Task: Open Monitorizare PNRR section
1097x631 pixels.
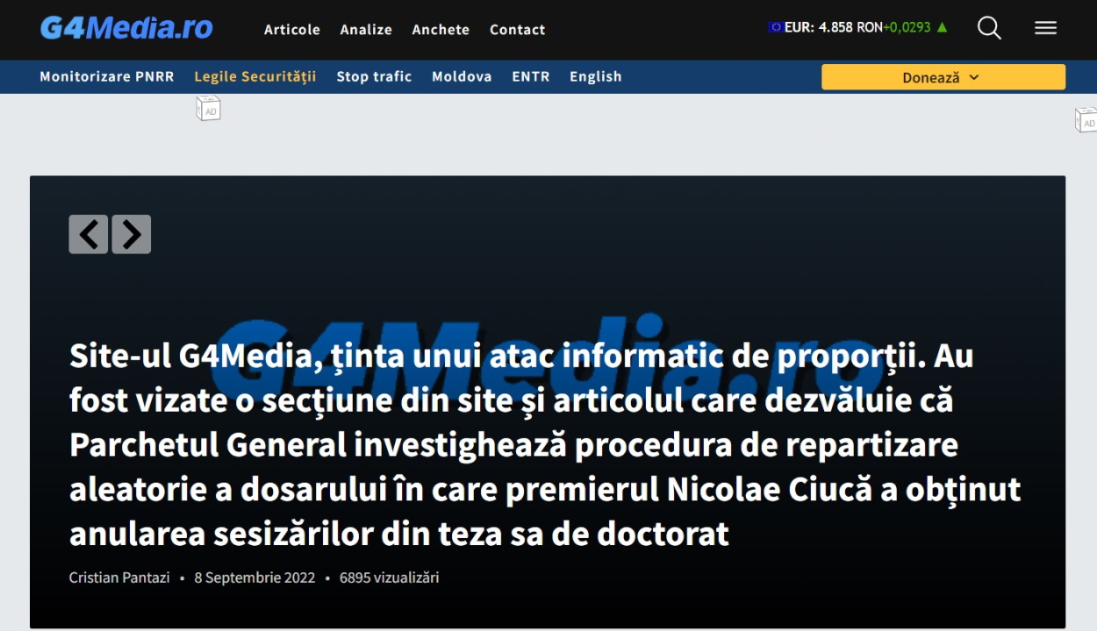Action: pyautogui.click(x=107, y=76)
